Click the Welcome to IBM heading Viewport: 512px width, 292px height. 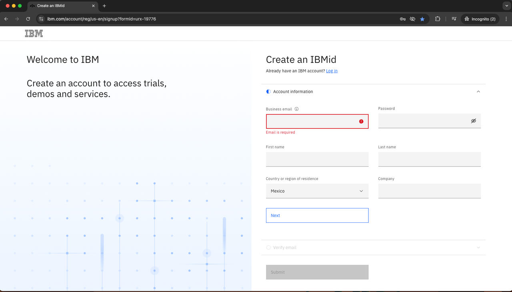point(63,60)
